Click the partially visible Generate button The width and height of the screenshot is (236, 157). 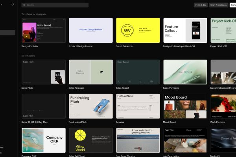click(x=233, y=5)
